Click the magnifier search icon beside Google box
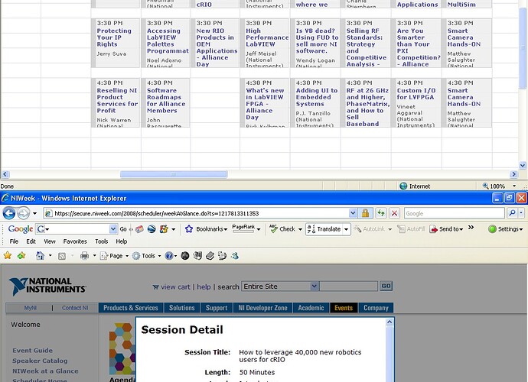Screen dimensions: 528x382 [512, 213]
